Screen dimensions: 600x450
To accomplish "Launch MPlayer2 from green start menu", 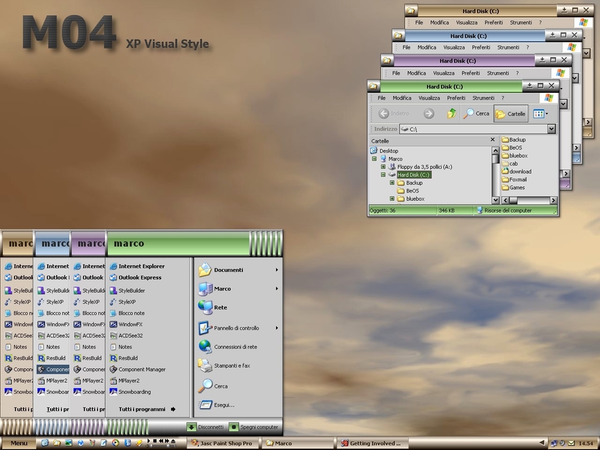I will 125,381.
